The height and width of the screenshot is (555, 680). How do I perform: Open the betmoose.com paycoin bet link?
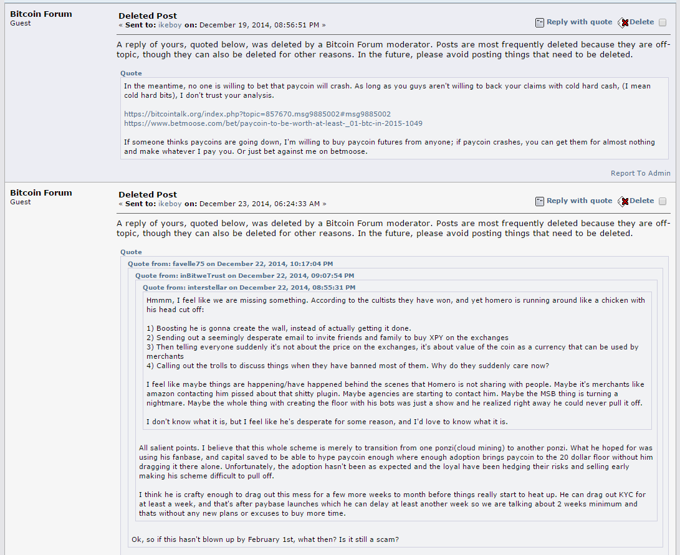tap(273, 123)
